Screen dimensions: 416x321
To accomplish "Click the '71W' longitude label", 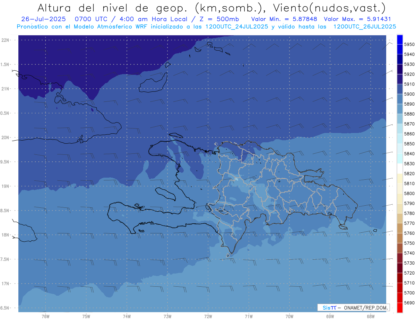I will (x=249, y=316).
